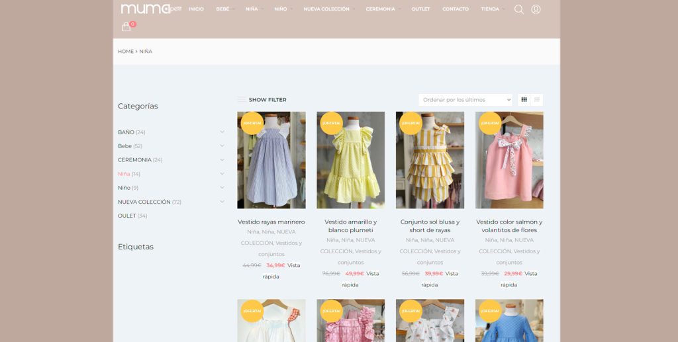
Task: Open the yellow plumeti dress thumbnail
Action: (351, 160)
